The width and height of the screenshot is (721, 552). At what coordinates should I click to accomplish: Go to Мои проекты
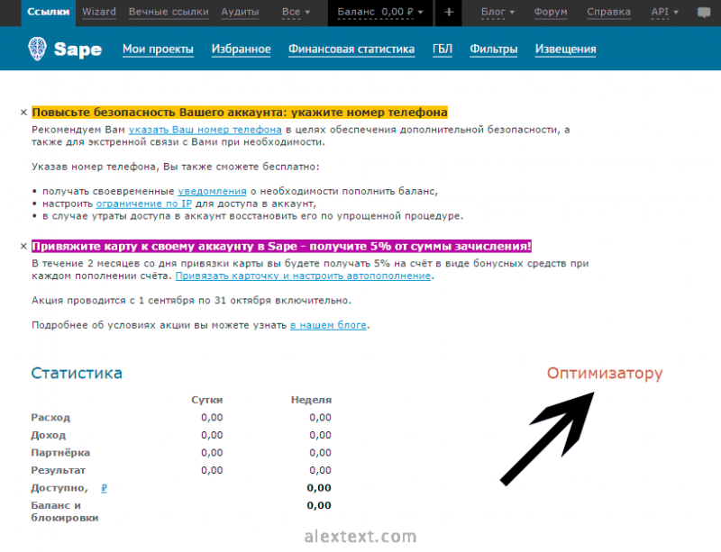pos(158,50)
